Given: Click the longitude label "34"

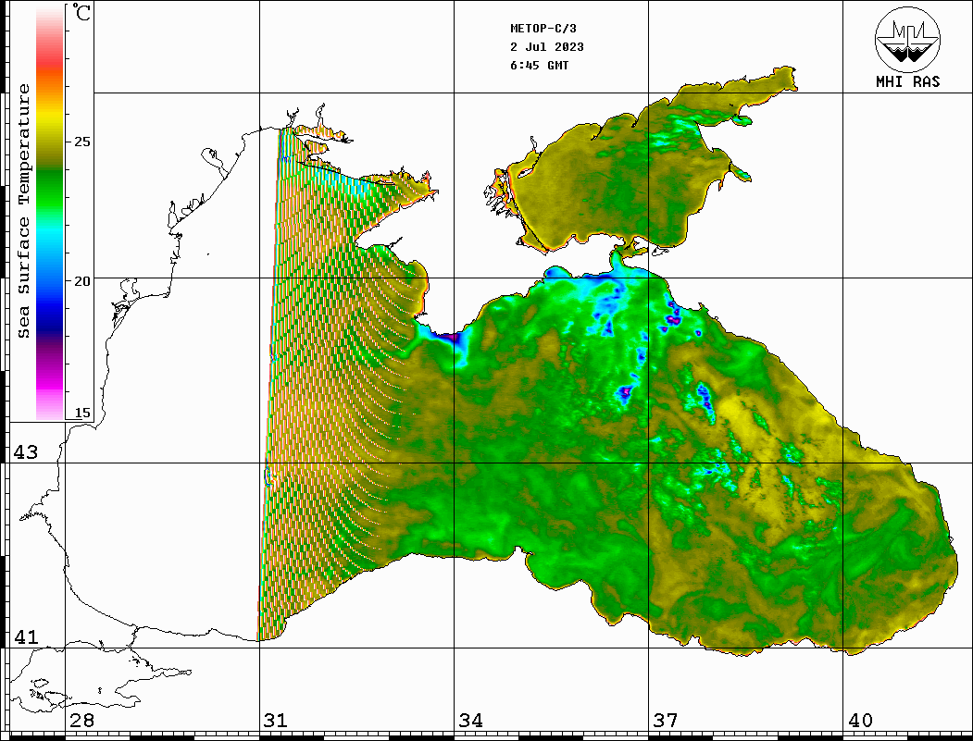Looking at the screenshot, I should 470,721.
